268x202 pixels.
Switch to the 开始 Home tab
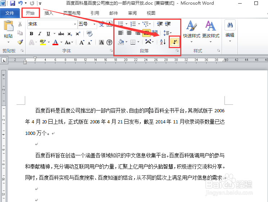point(30,13)
